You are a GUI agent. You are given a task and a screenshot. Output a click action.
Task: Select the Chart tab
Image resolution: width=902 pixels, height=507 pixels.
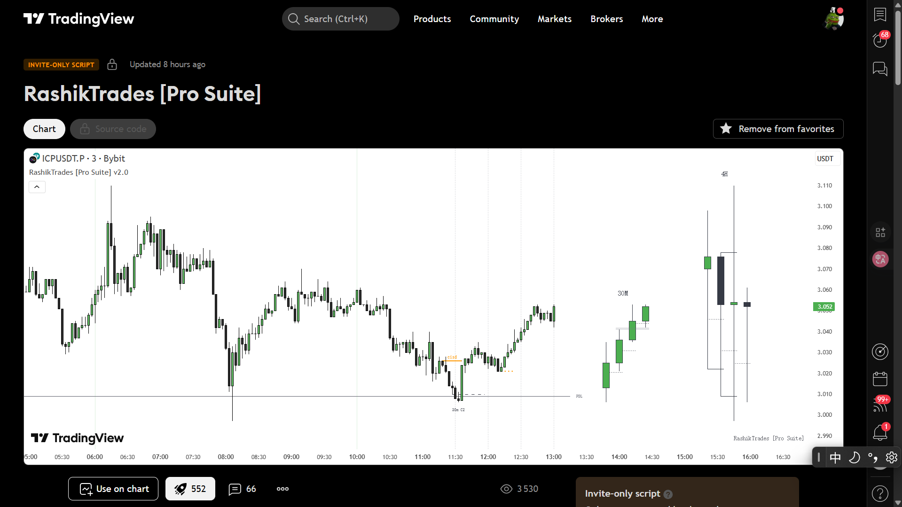pyautogui.click(x=44, y=129)
